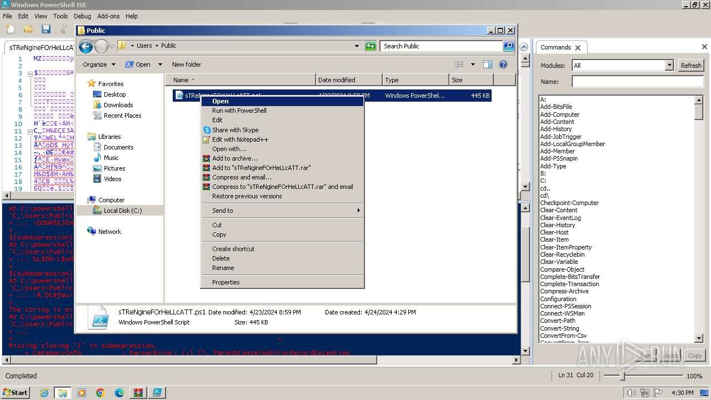Choose Open in the context menu
This screenshot has width=711, height=400.
point(282,101)
